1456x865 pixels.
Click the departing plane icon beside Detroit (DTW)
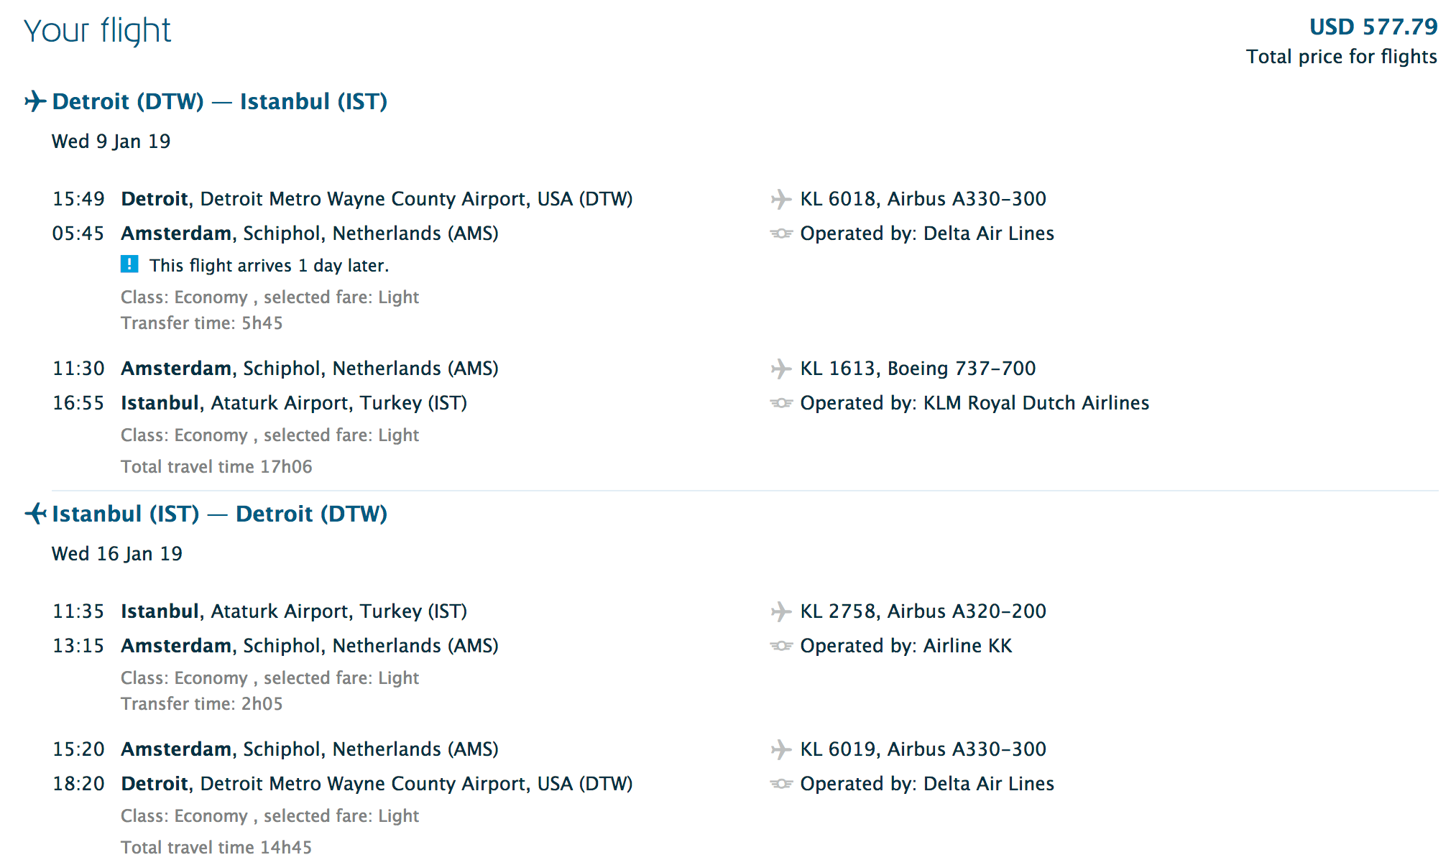pyautogui.click(x=35, y=101)
